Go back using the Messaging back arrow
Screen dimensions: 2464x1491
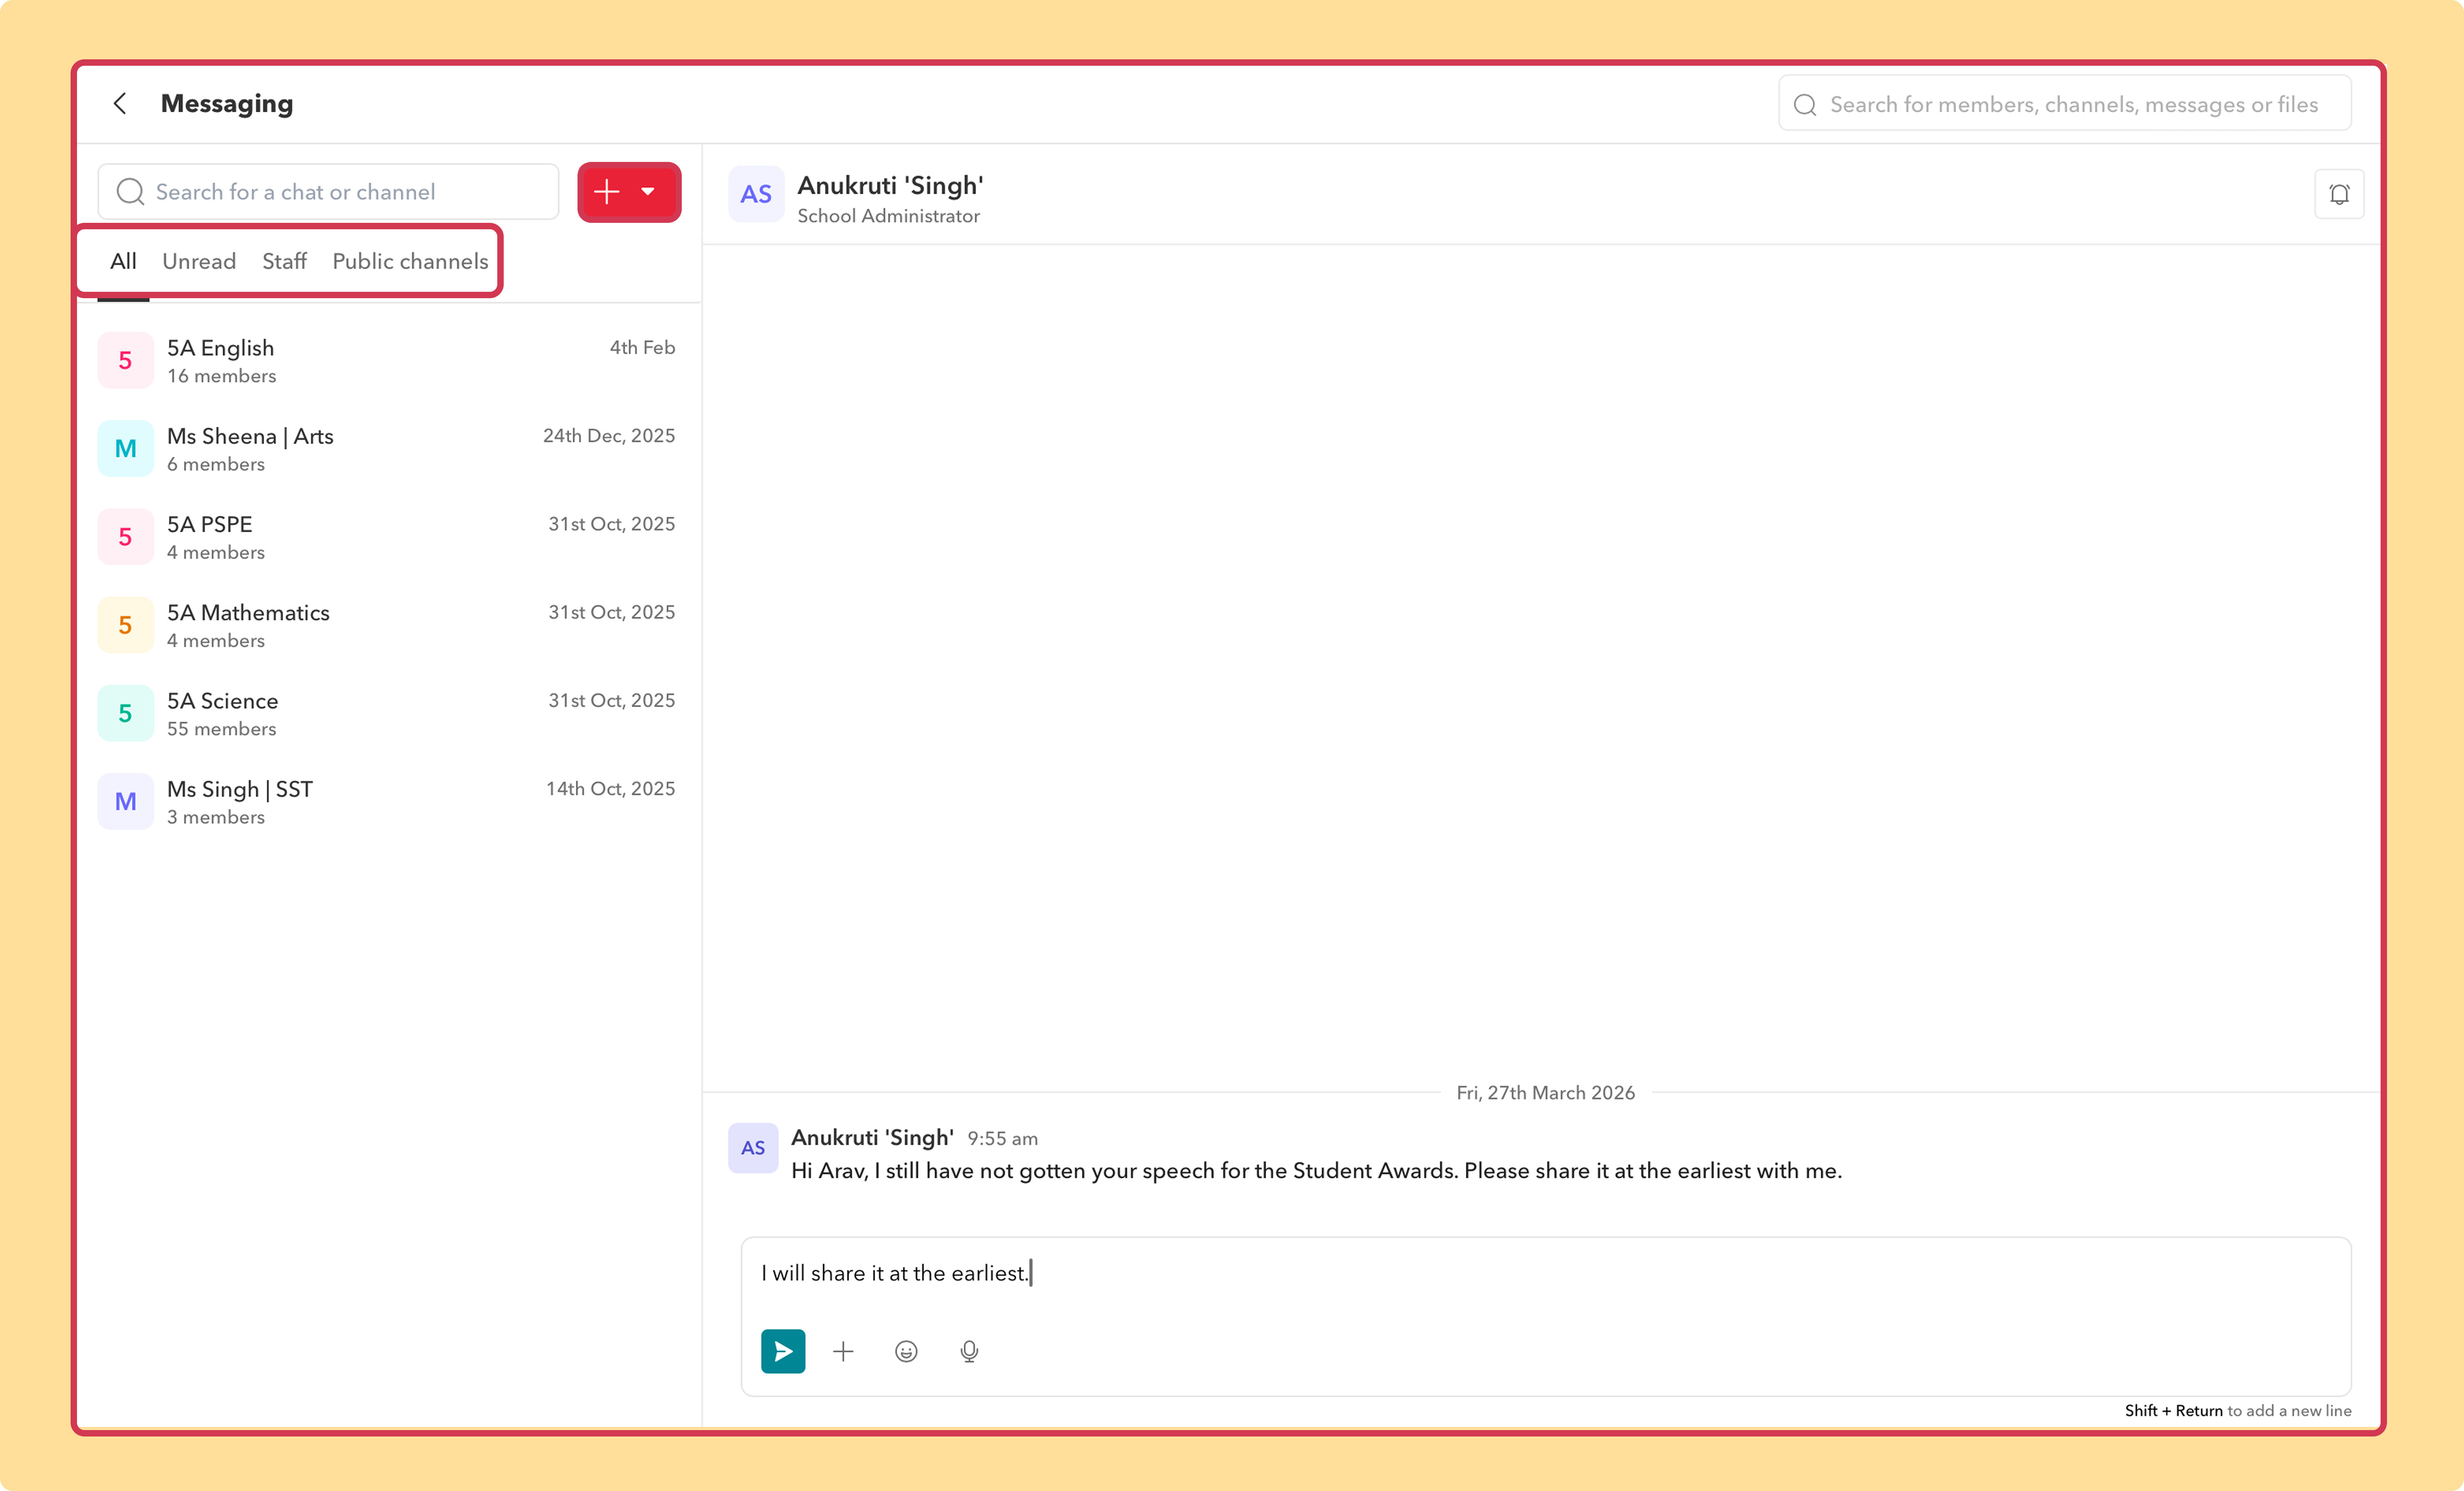pyautogui.click(x=120, y=104)
